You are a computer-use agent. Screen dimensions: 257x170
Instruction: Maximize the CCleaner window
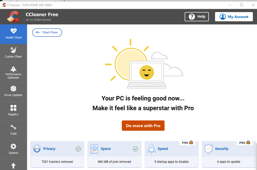(242, 5)
